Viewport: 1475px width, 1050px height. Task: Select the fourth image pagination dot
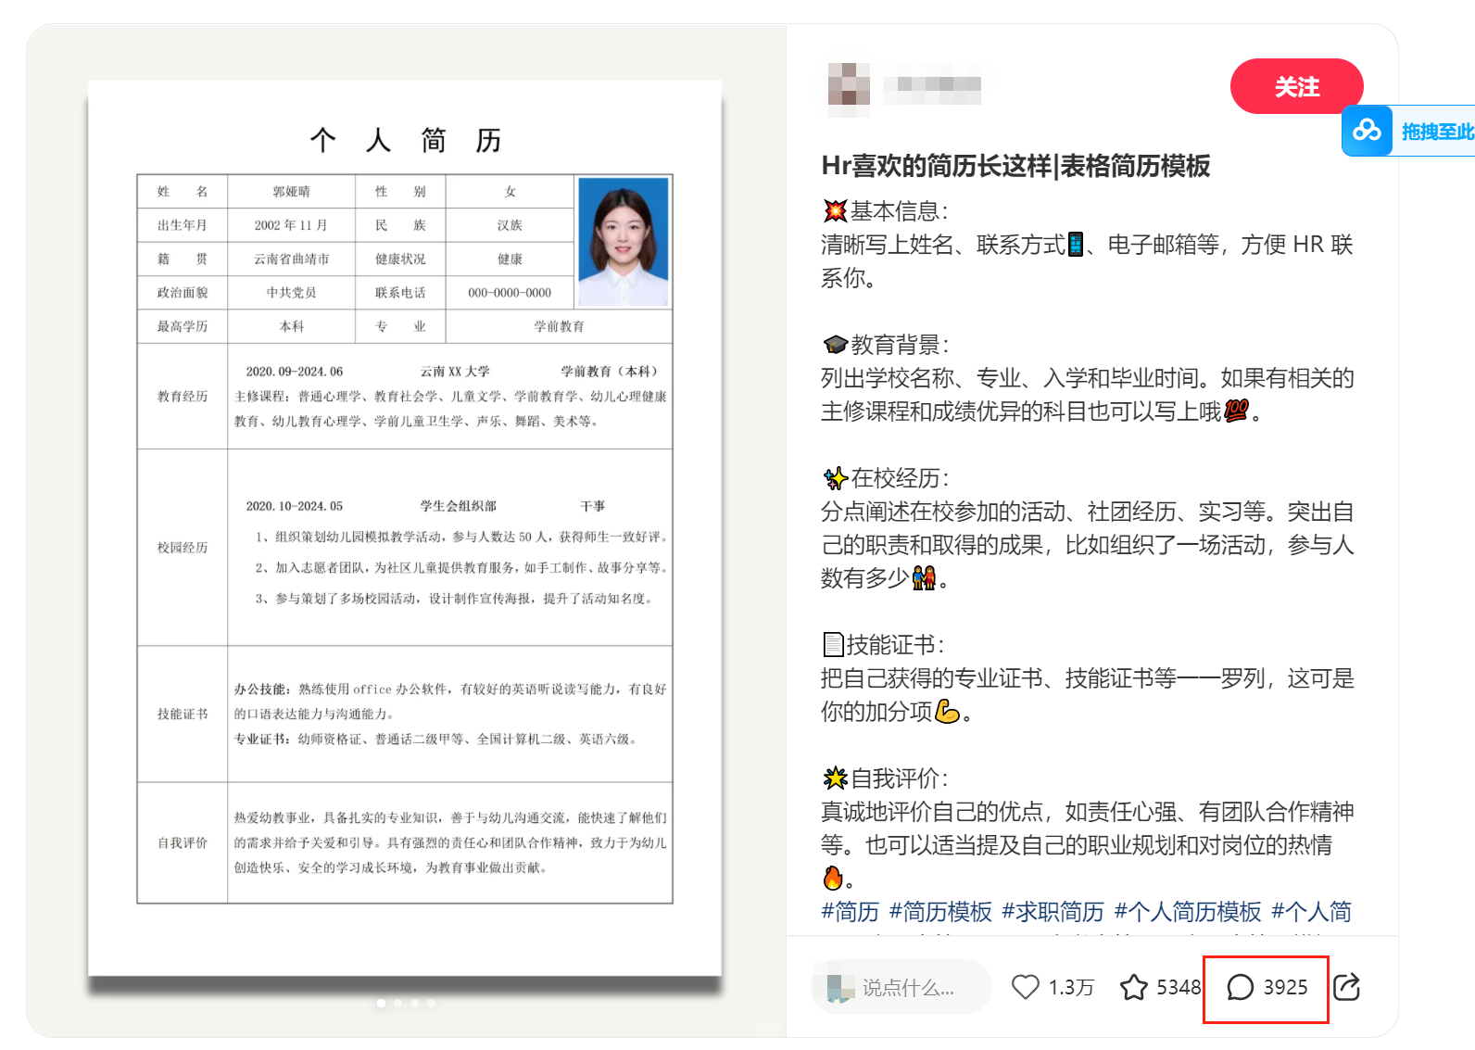431,1003
